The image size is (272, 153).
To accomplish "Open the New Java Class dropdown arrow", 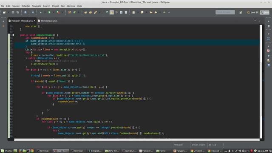I will coord(78,12).
